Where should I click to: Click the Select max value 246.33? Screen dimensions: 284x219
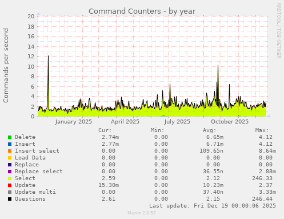click(x=262, y=178)
